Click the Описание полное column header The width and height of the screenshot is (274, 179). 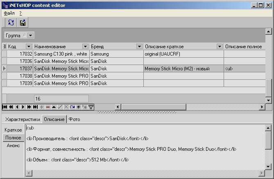[244, 46]
